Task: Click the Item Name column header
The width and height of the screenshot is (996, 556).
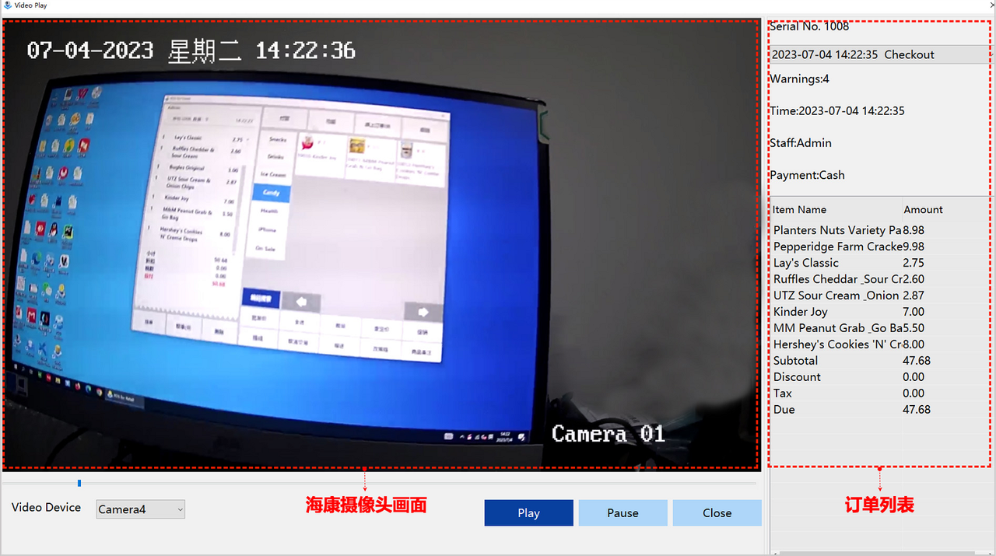Action: point(799,209)
